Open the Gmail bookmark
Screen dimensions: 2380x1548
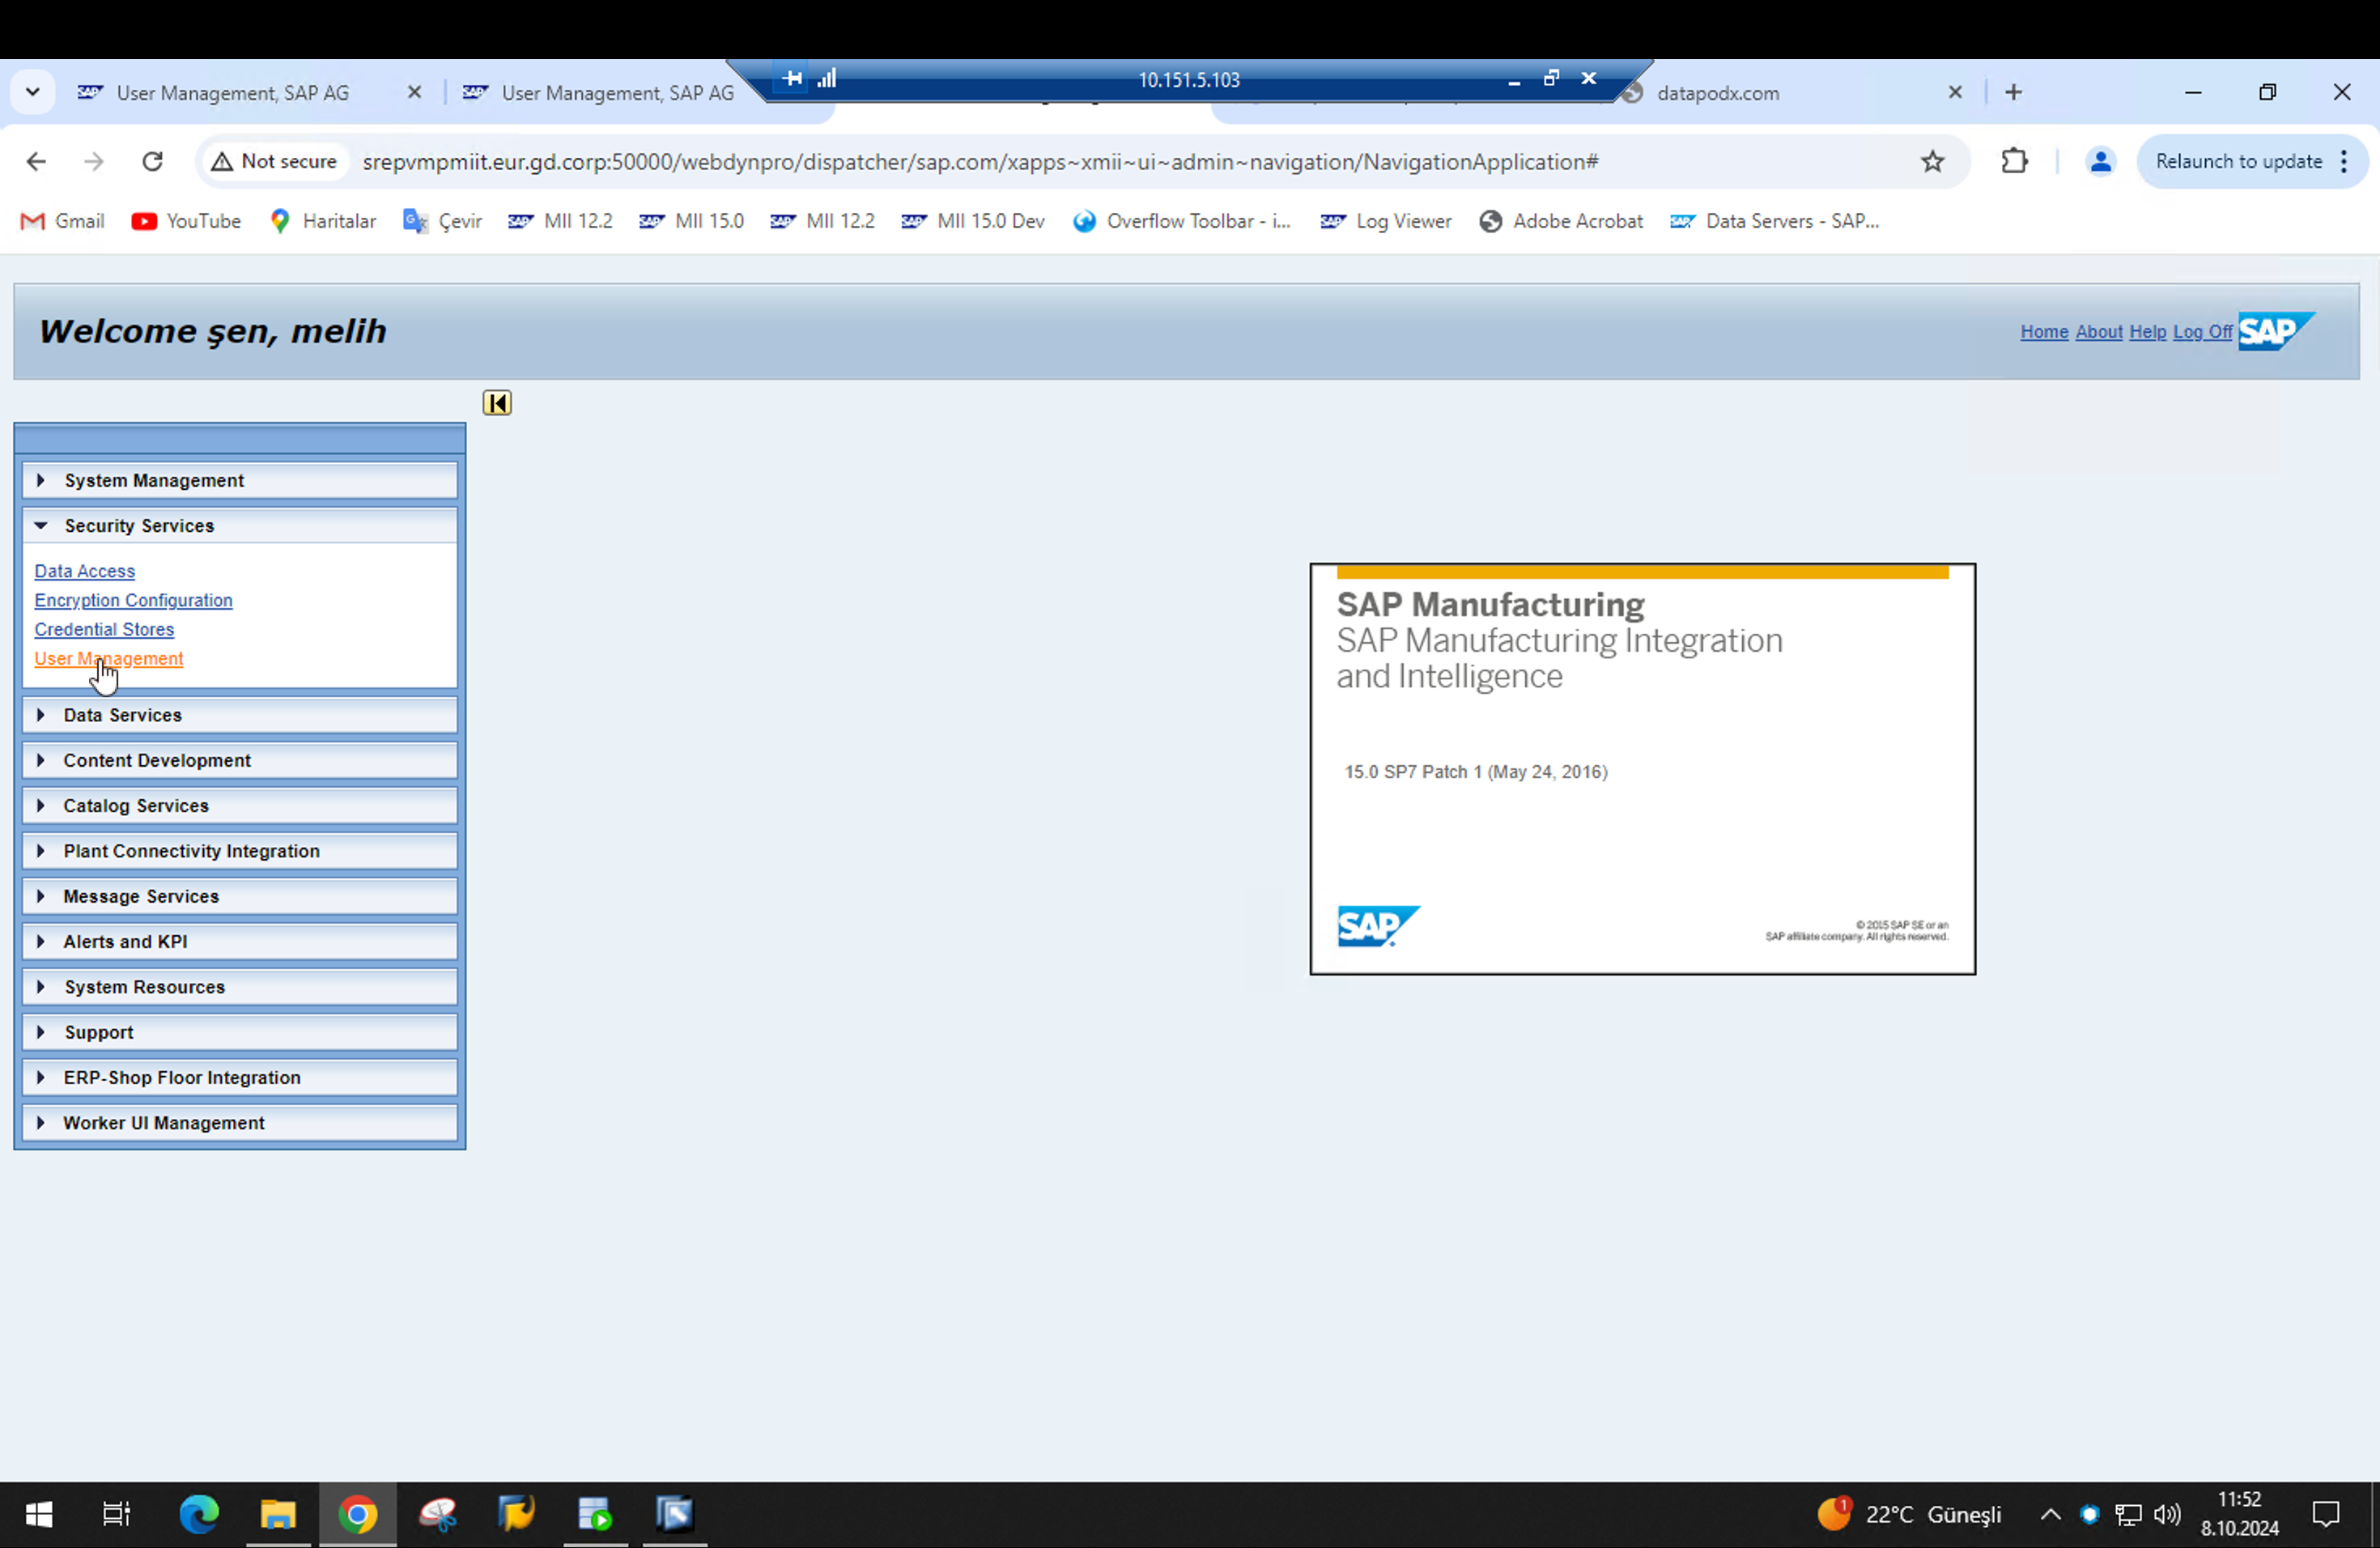[62, 221]
